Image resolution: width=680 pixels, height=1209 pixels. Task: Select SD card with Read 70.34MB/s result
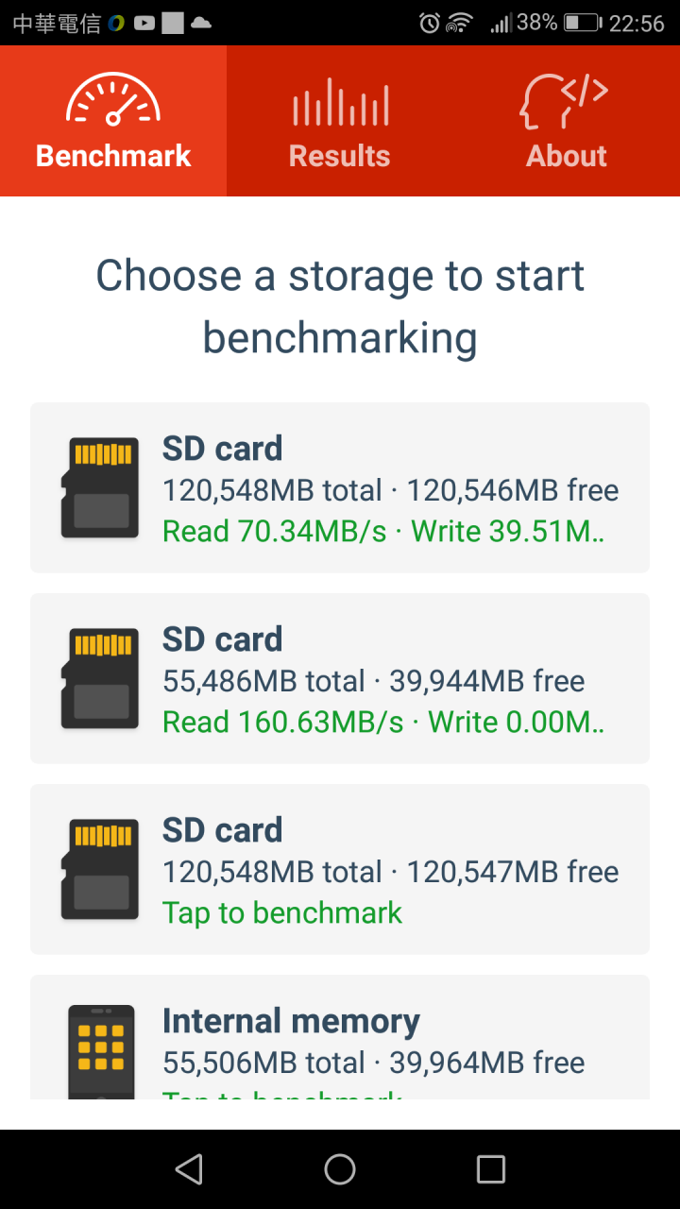340,487
